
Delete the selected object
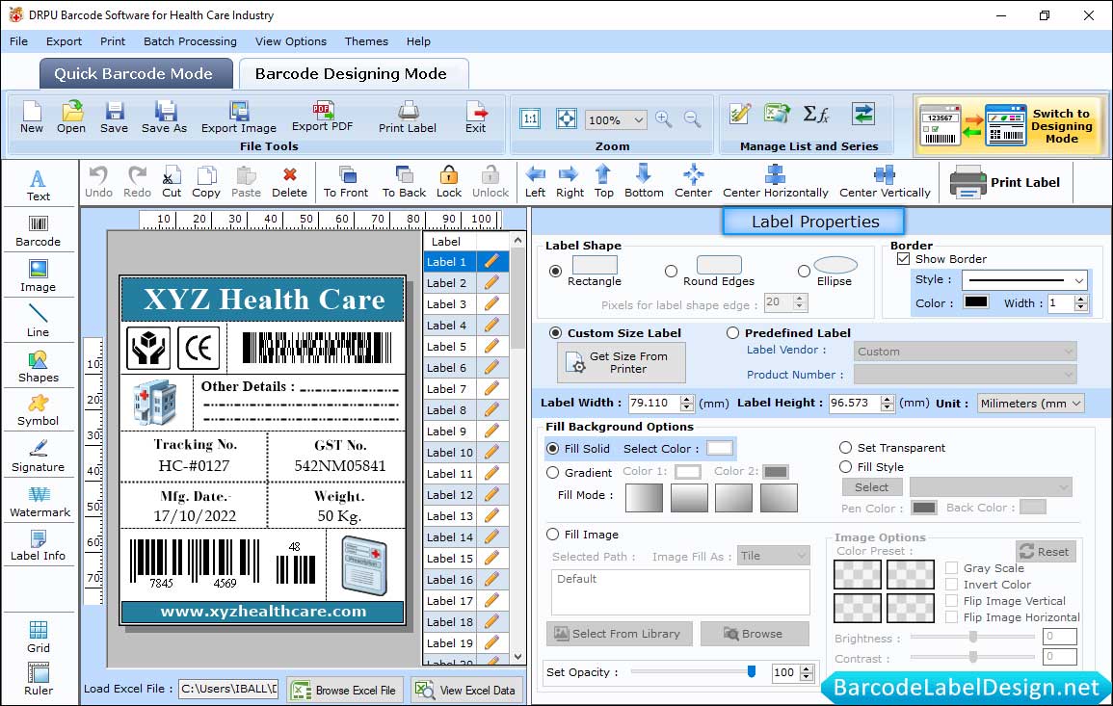point(290,182)
